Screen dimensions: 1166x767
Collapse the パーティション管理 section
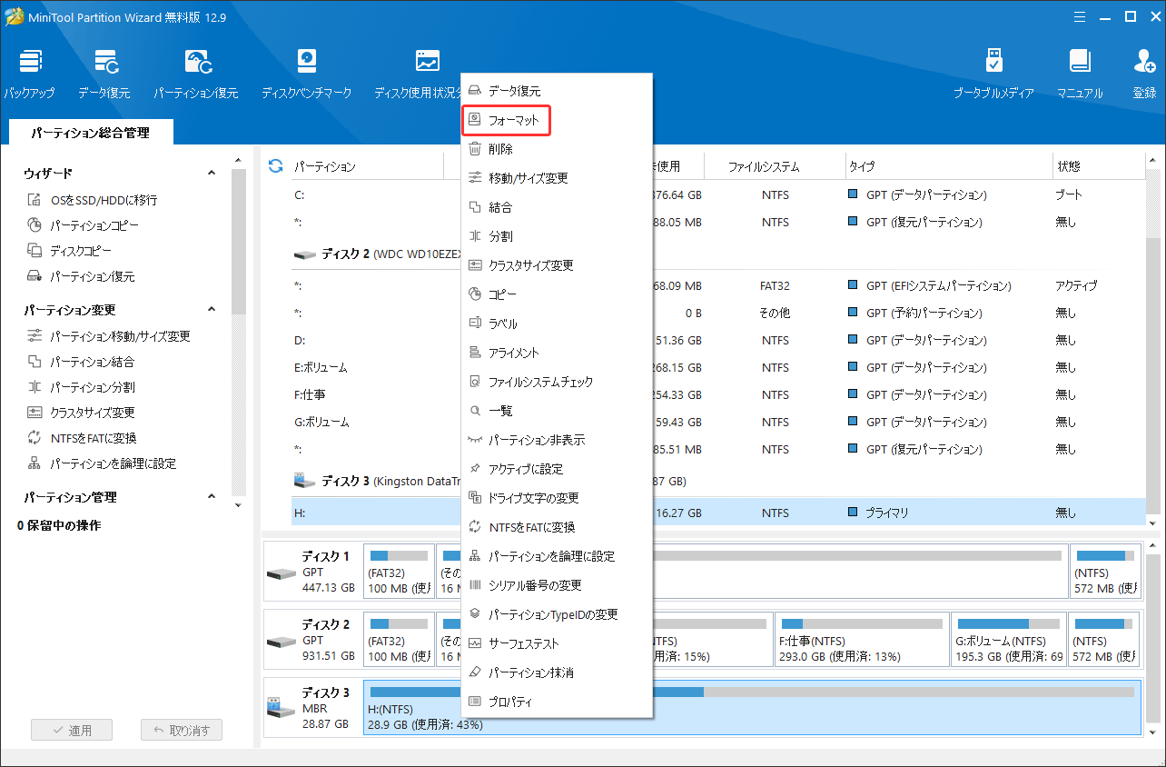(x=212, y=497)
